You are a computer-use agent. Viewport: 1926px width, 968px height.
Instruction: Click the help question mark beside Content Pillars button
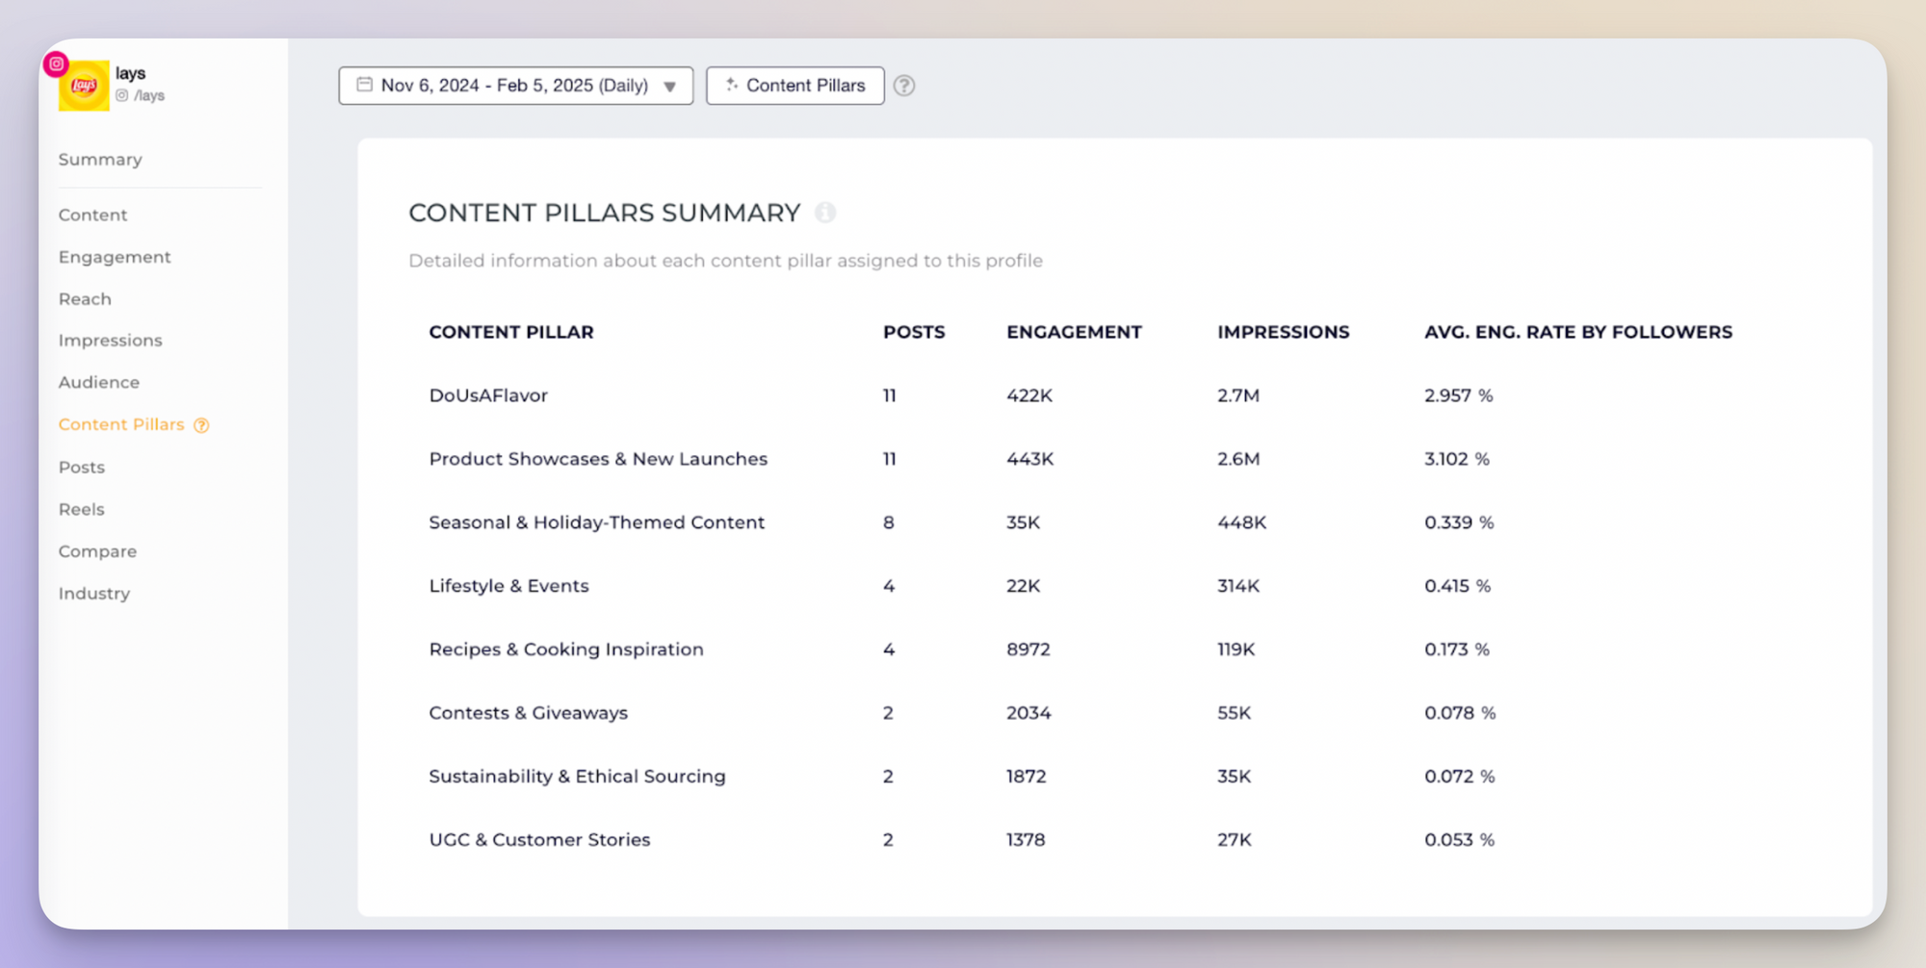coord(903,86)
